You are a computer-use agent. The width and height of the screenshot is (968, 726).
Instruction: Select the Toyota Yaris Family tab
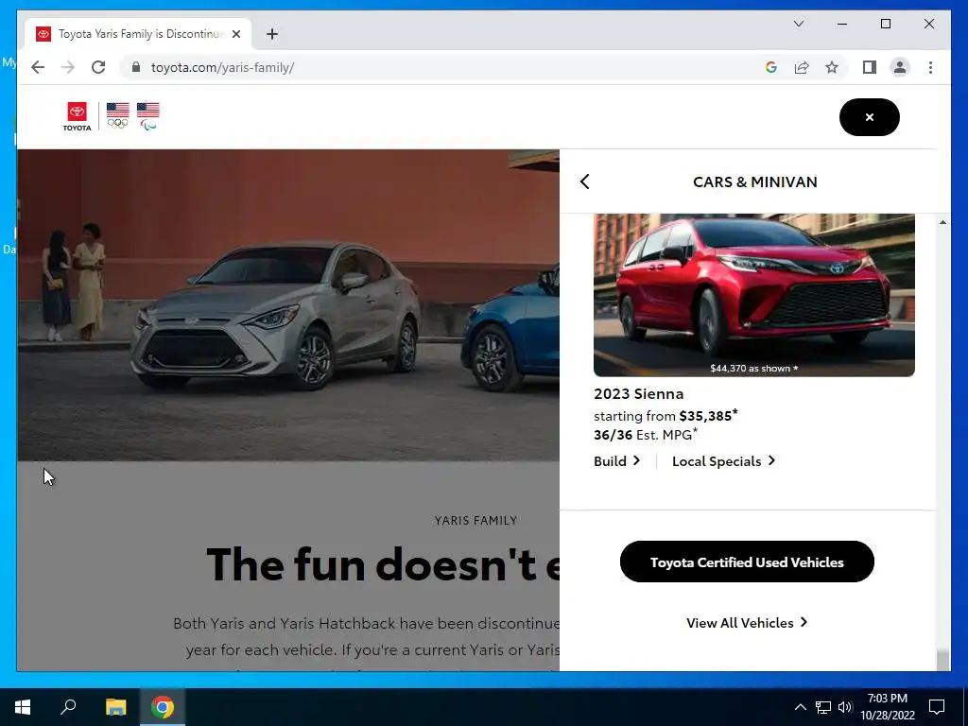tap(138, 34)
